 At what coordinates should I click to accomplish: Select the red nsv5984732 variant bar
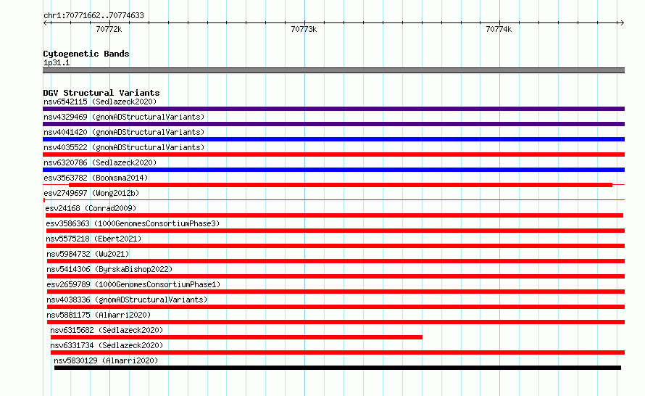click(336, 261)
